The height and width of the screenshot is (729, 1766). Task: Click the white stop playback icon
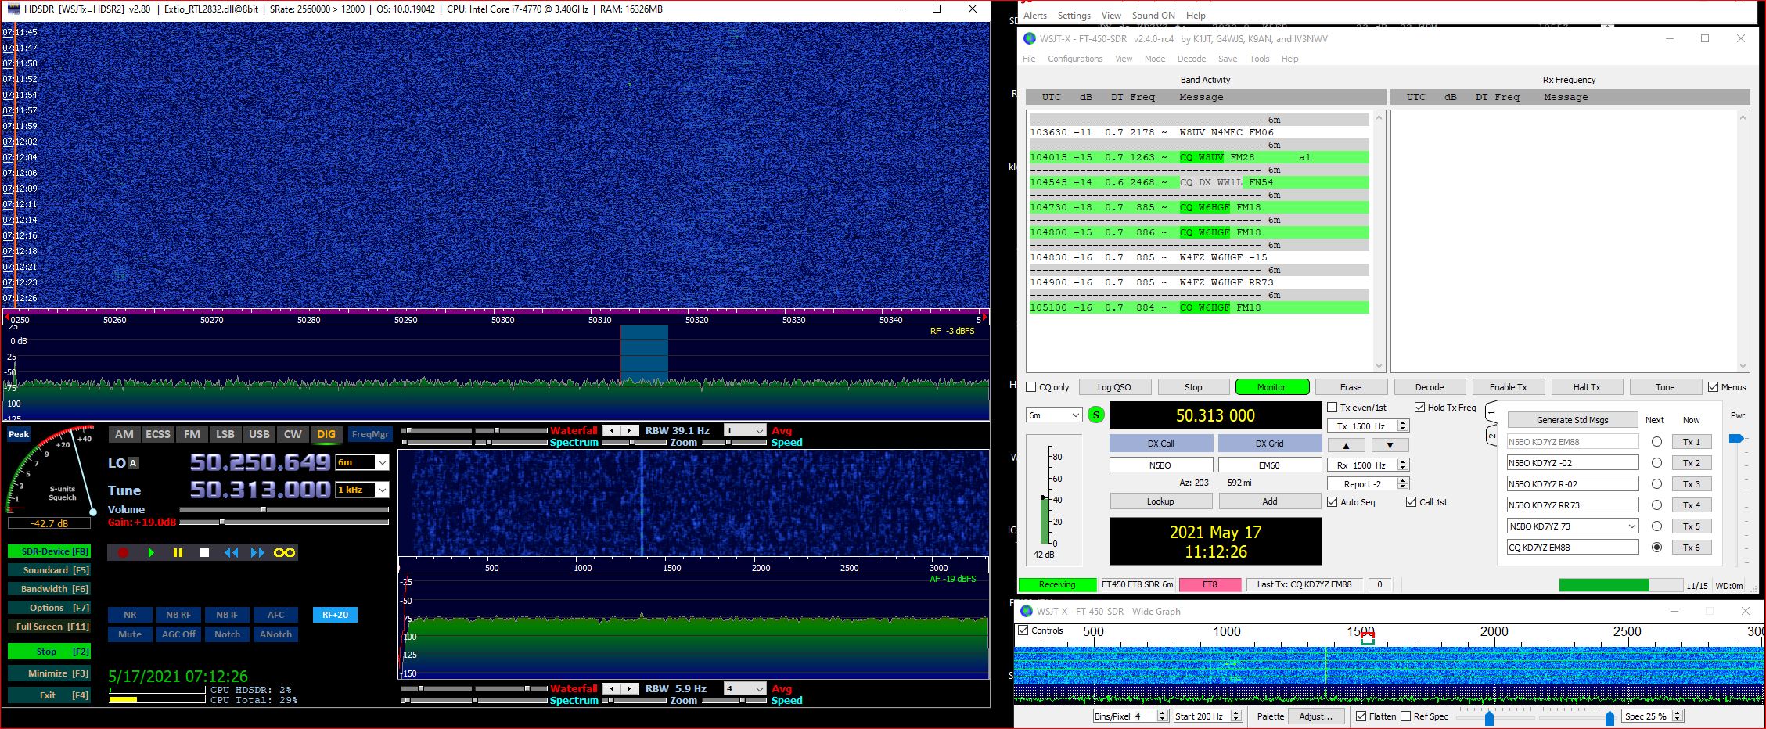tap(204, 553)
